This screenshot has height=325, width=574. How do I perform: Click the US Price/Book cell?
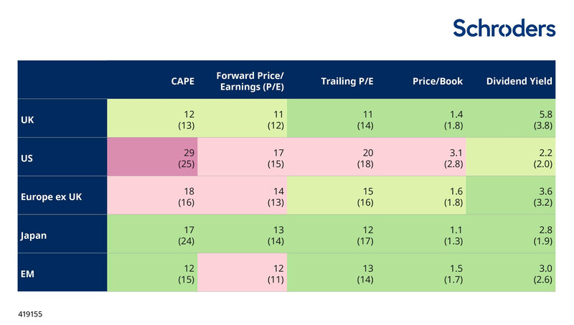(420, 156)
